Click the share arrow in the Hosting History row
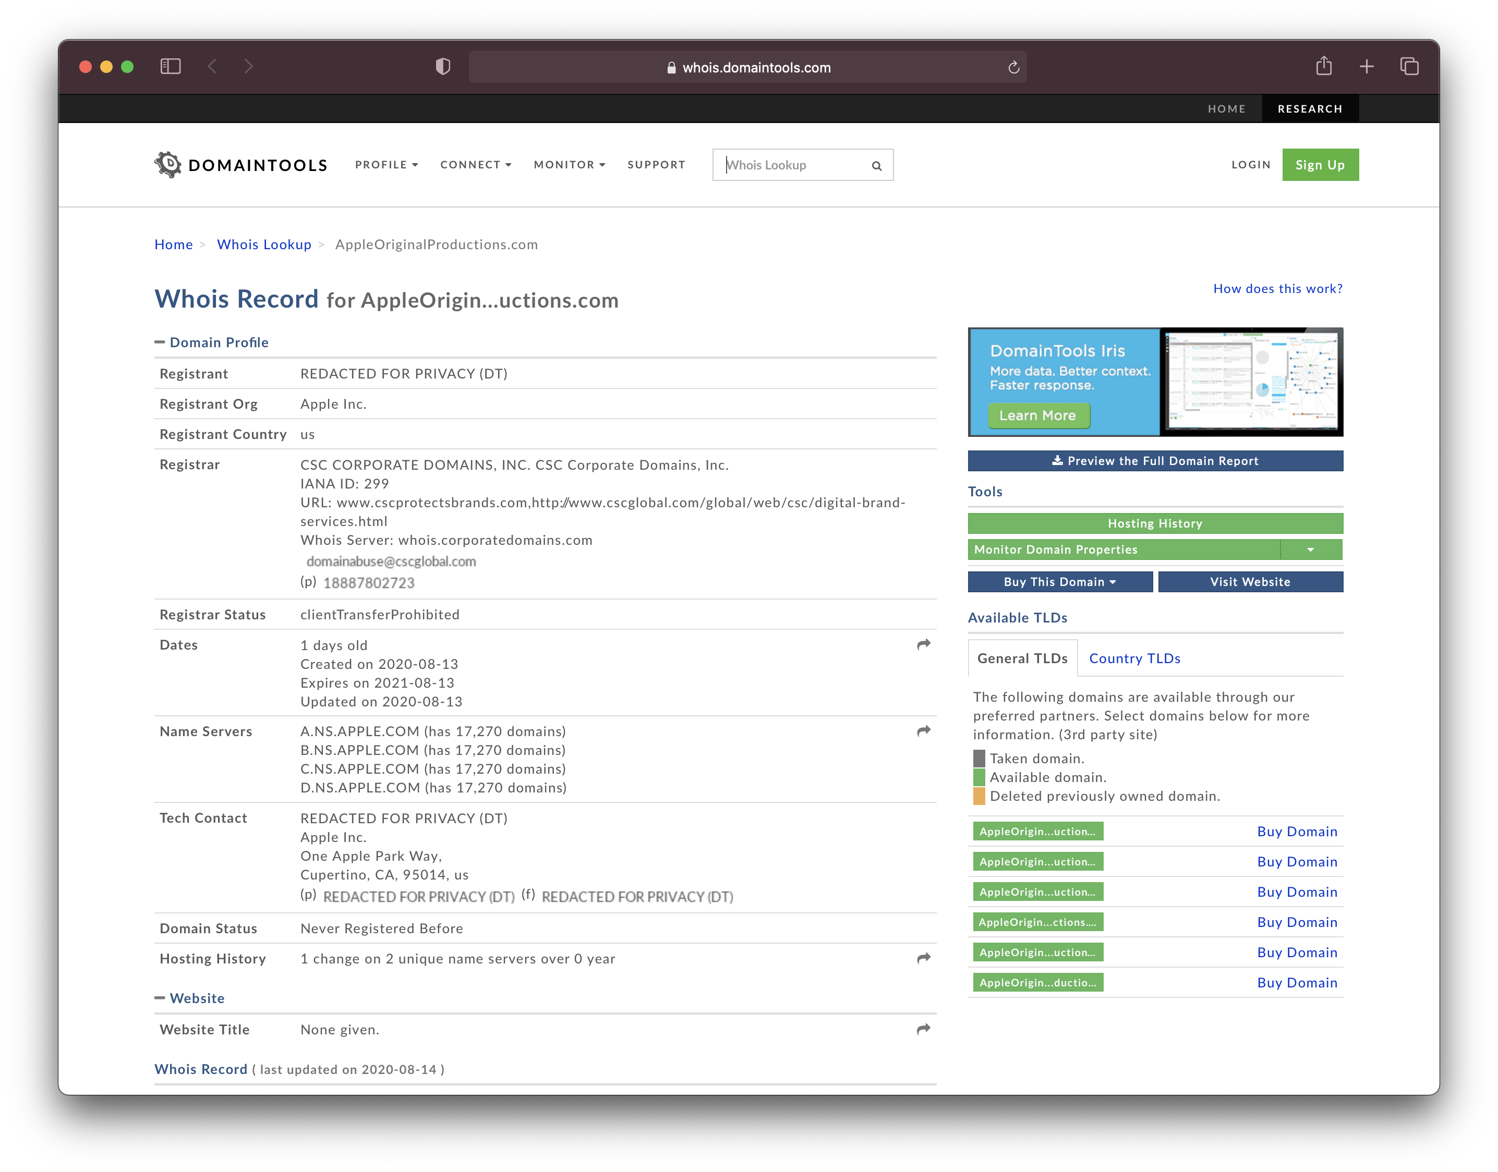This screenshot has width=1498, height=1172. pos(924,958)
